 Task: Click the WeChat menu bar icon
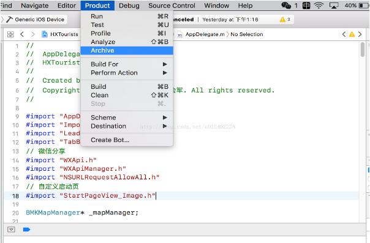(x=286, y=6)
